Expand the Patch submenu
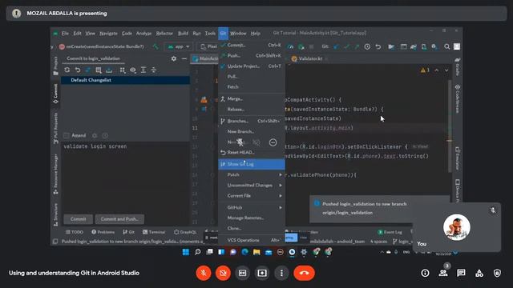Viewport: 513px width, 288px height. coord(251,174)
